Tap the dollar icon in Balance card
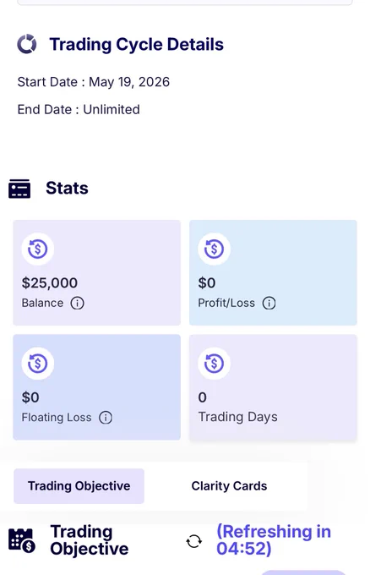This screenshot has height=575, width=370. pyautogui.click(x=38, y=249)
